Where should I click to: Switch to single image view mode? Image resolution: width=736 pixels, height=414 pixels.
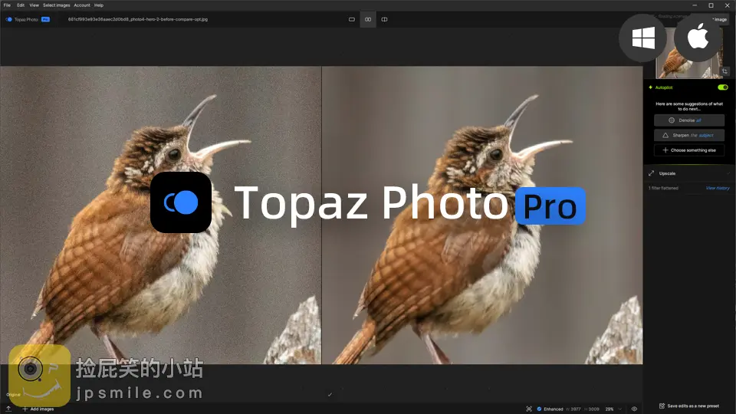point(352,19)
